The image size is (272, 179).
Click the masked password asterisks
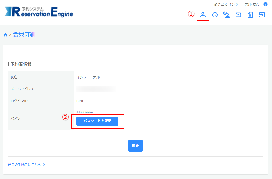click(x=85, y=113)
